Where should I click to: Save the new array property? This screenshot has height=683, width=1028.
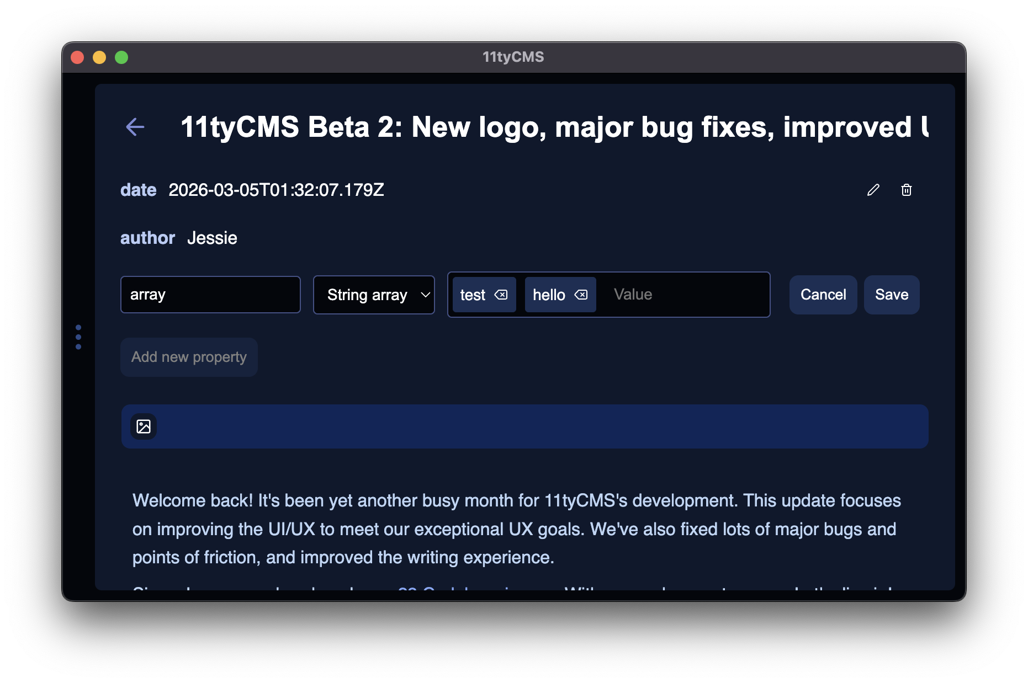tap(892, 295)
